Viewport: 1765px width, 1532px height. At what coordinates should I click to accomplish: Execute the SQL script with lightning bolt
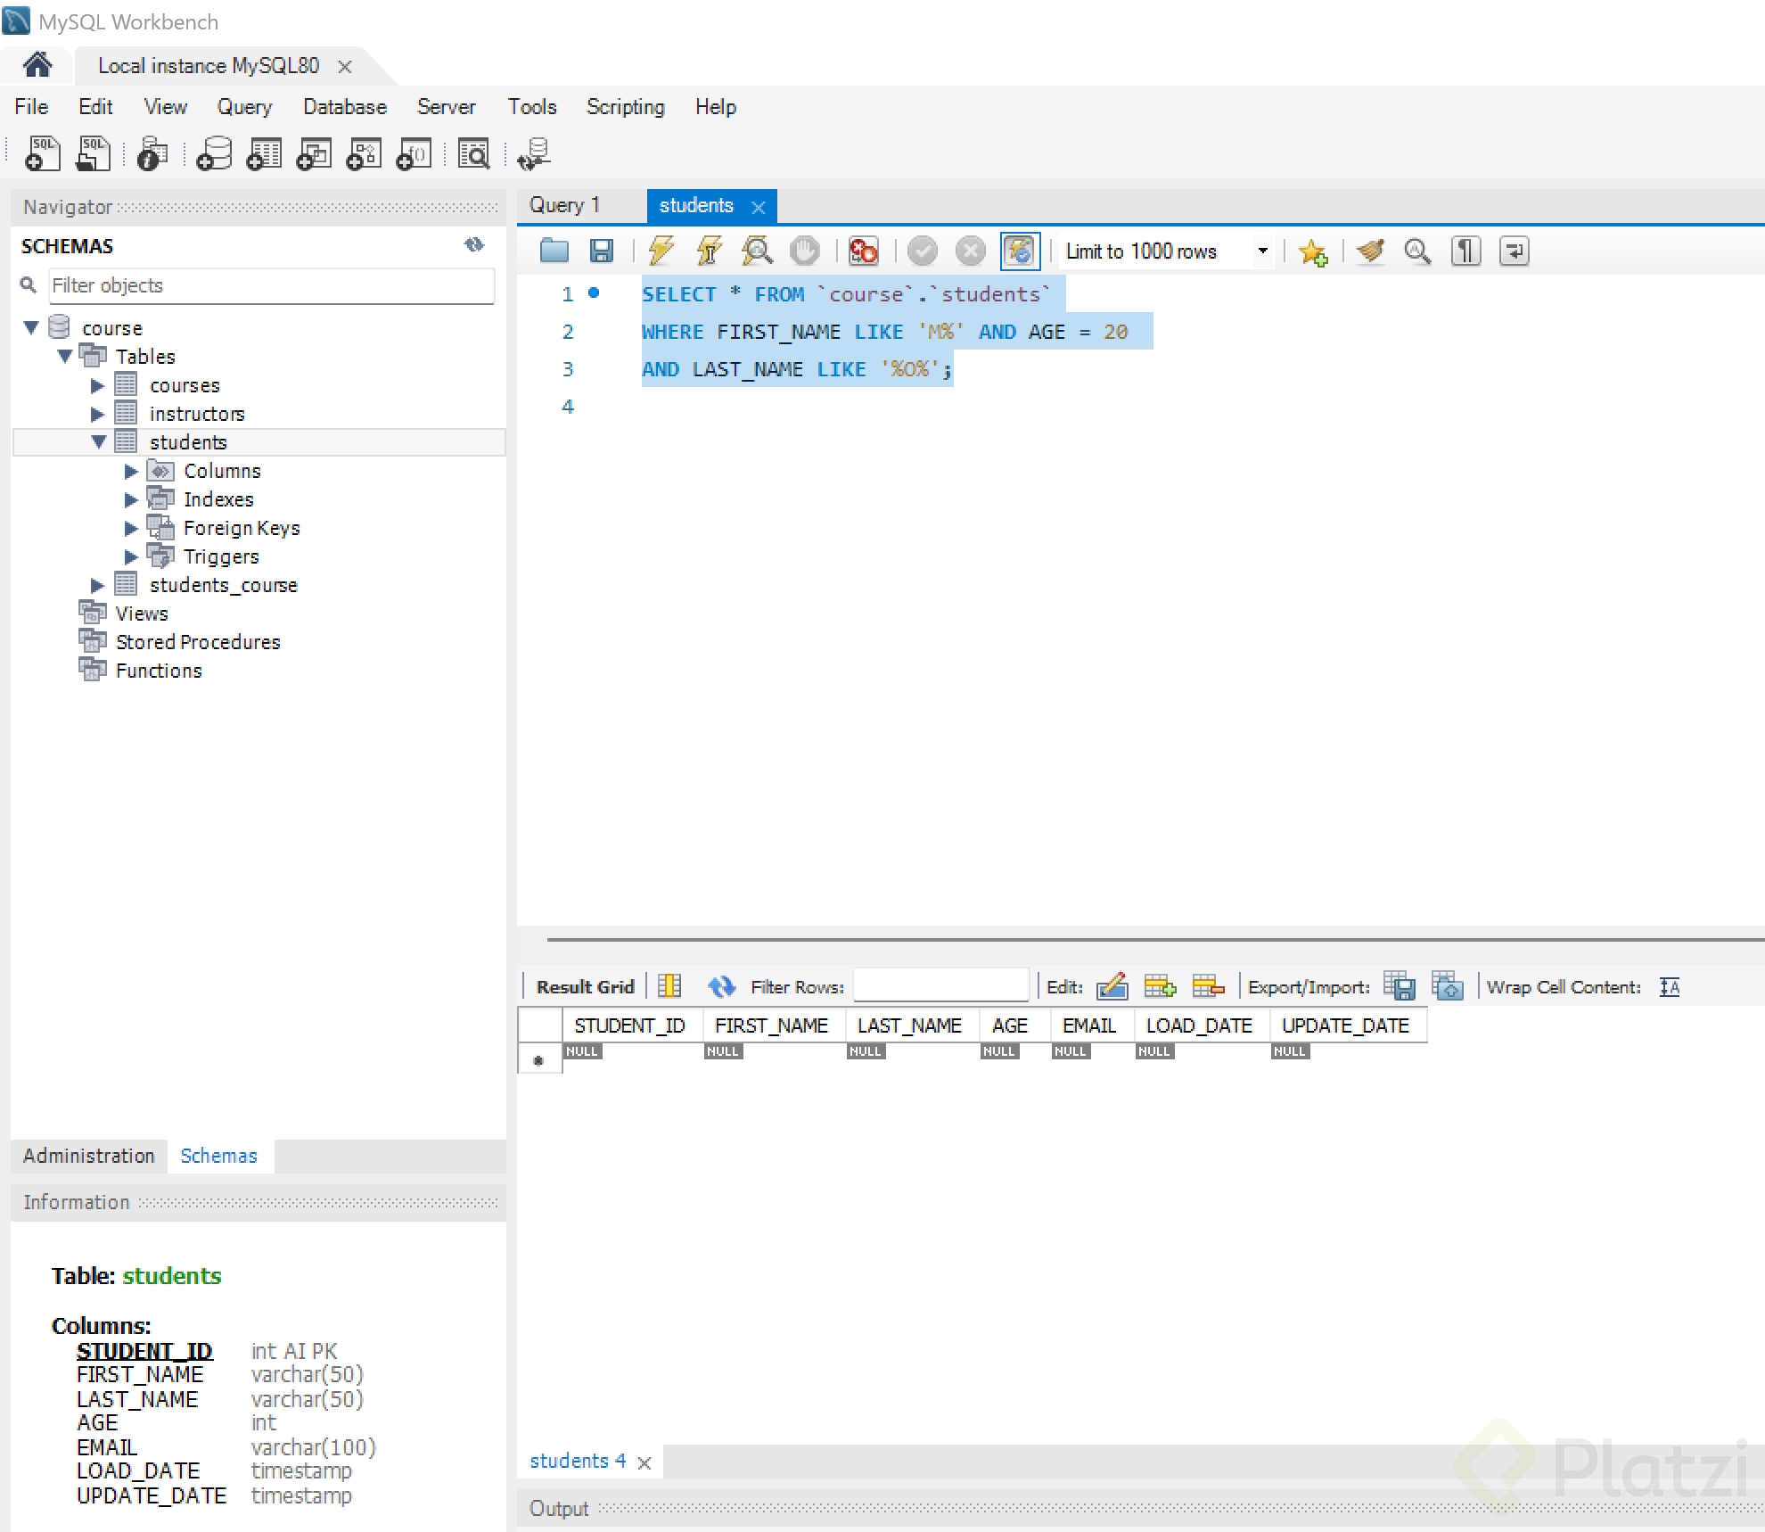pyautogui.click(x=661, y=251)
